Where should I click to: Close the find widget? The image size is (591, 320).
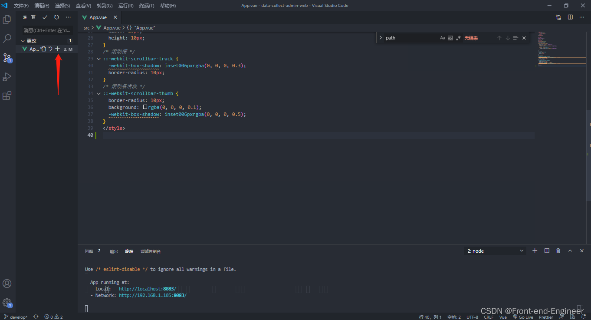pyautogui.click(x=524, y=38)
